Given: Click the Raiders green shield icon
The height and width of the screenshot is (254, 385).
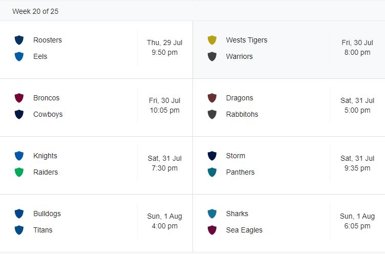Looking at the screenshot, I should click(19, 172).
